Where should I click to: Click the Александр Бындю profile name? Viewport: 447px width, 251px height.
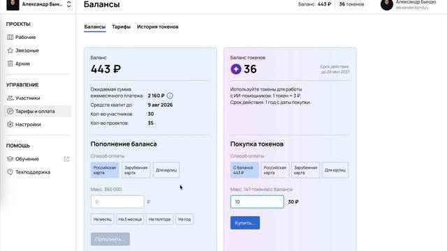416,2
